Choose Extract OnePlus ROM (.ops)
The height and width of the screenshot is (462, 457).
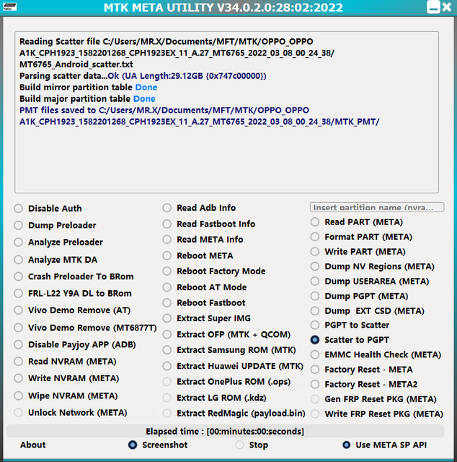click(x=167, y=382)
